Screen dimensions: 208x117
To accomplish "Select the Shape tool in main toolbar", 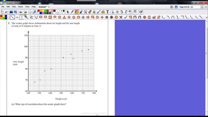I will 77,12.
